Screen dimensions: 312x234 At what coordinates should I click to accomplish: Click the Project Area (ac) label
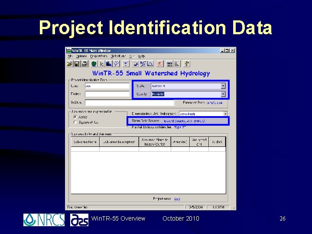click(166, 199)
